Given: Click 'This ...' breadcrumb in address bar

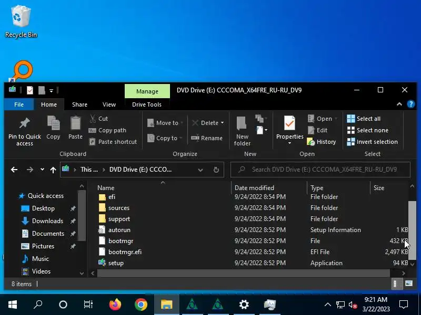Looking at the screenshot, I should pos(89,170).
